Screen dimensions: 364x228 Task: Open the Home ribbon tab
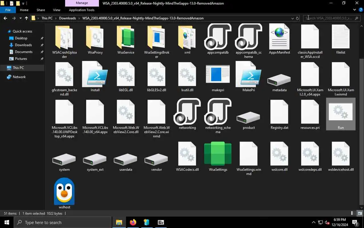[24, 10]
